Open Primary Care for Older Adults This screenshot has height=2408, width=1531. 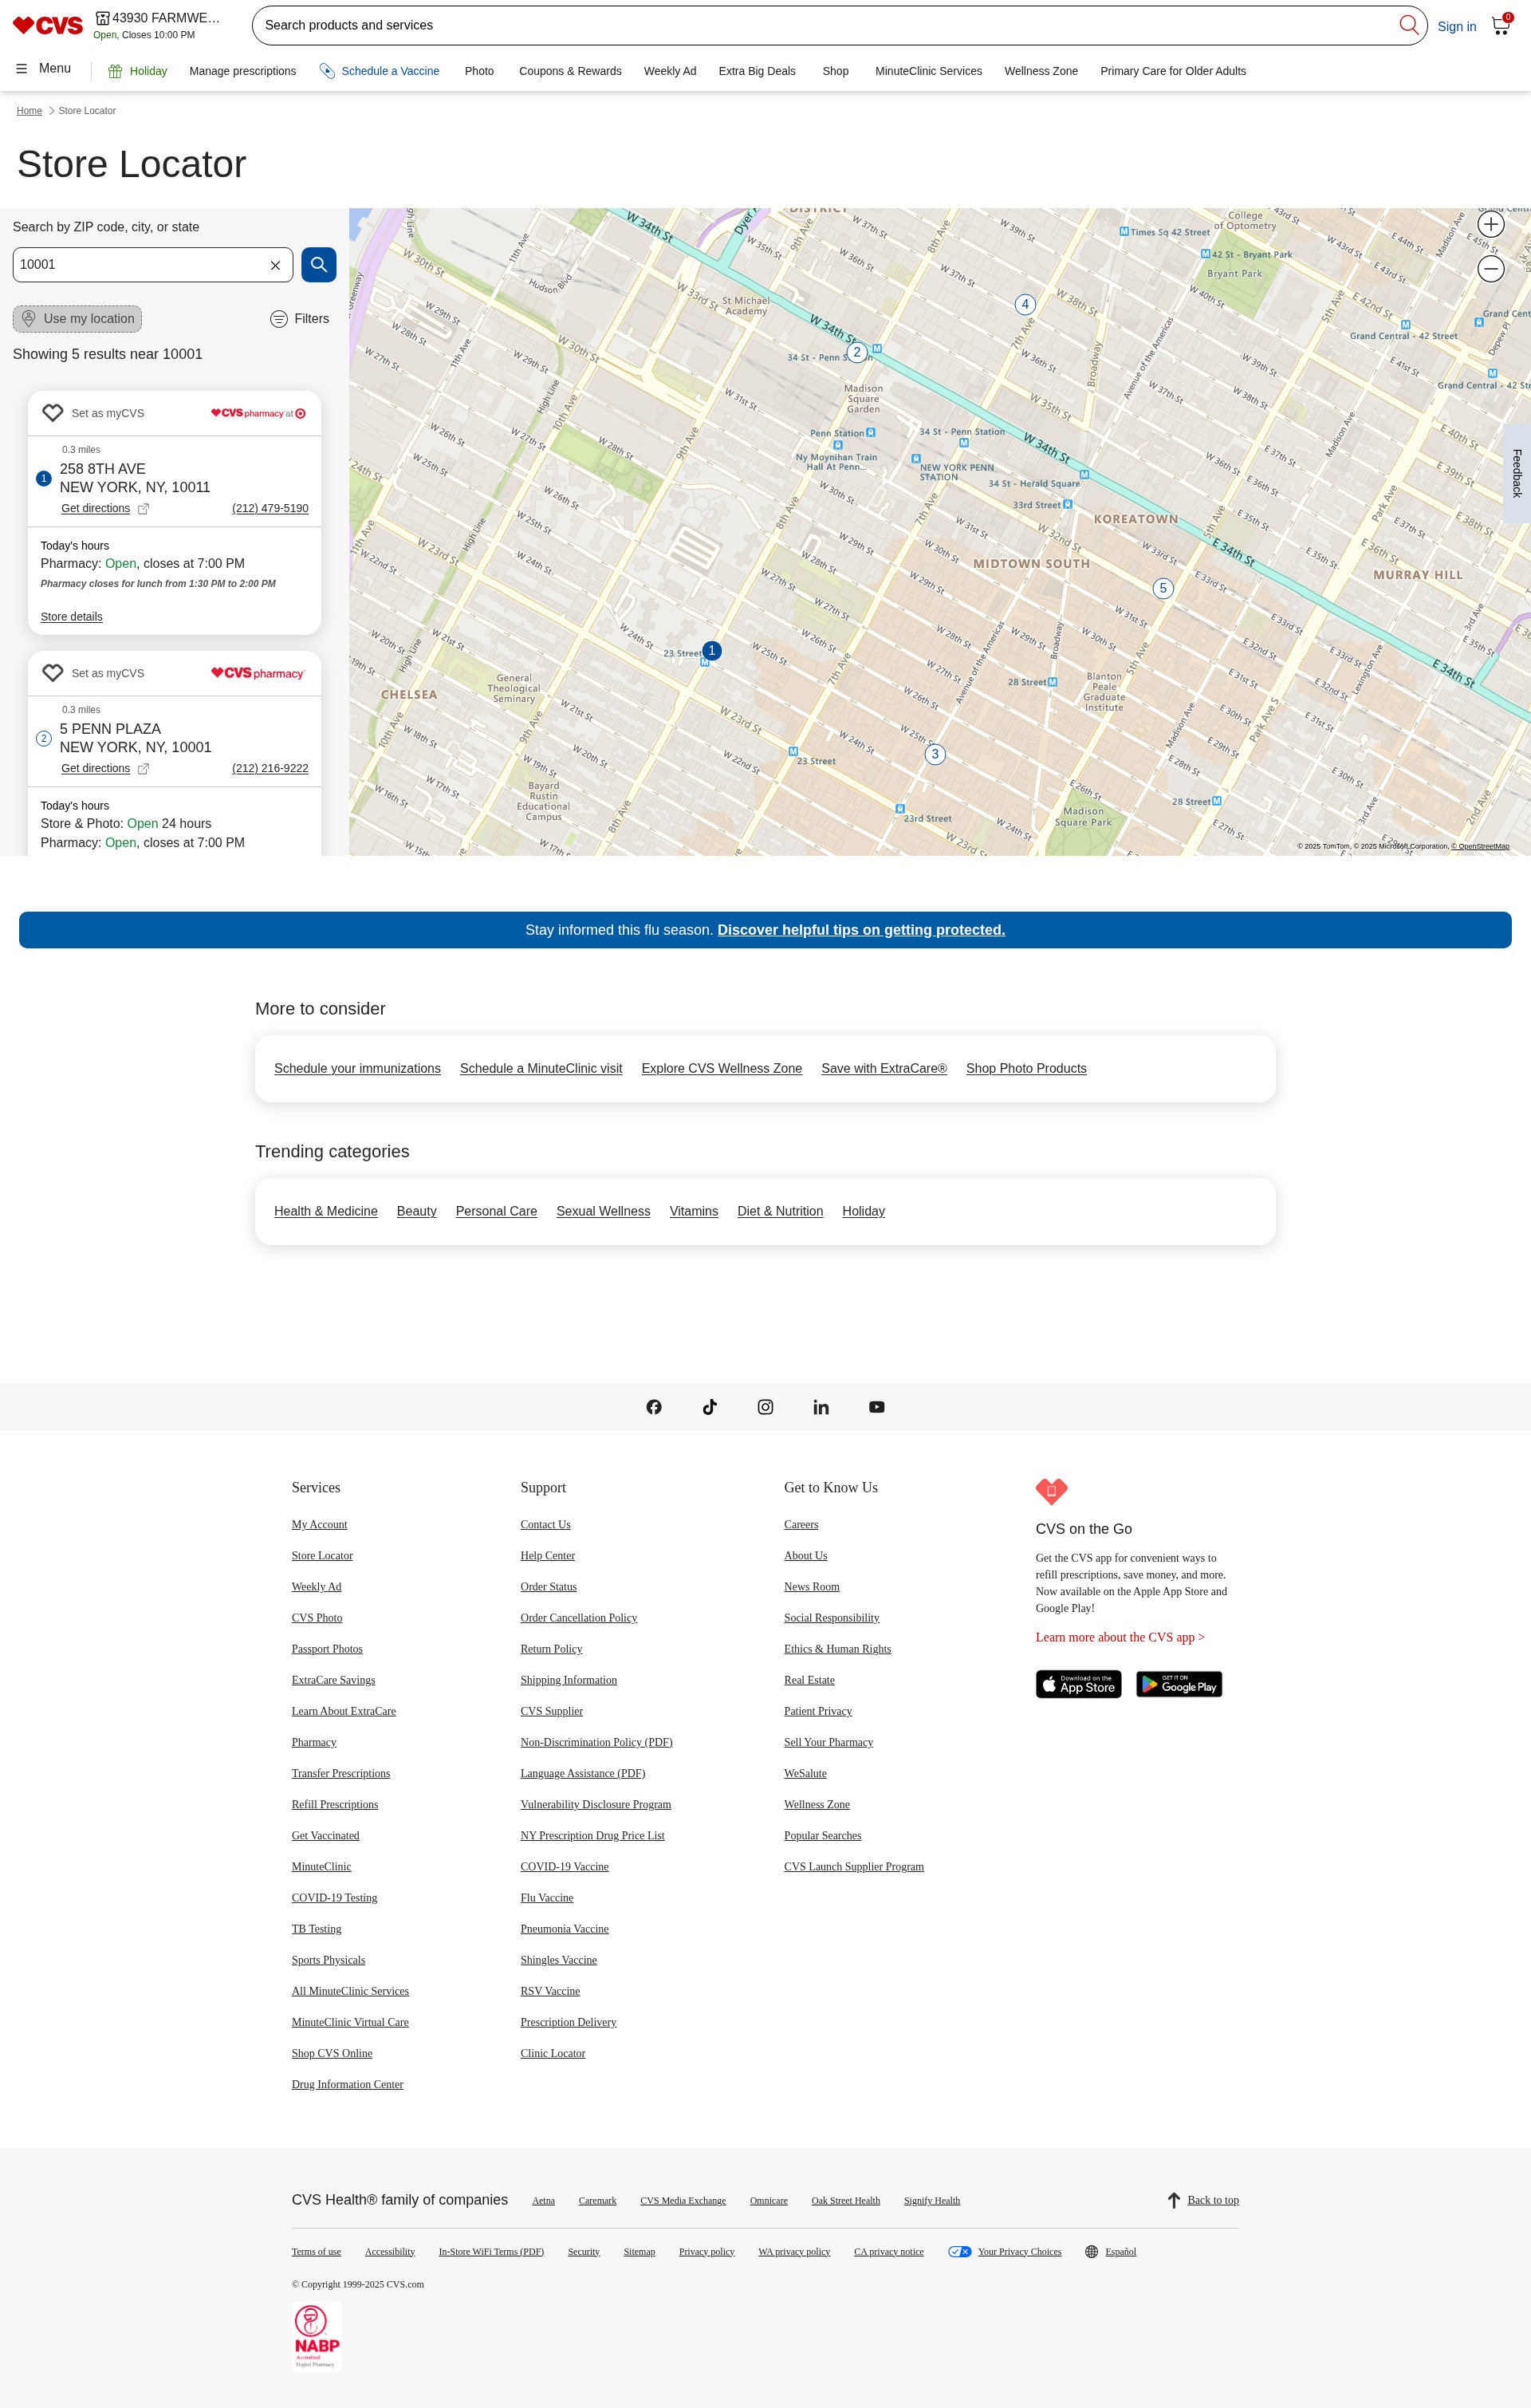(x=1173, y=71)
